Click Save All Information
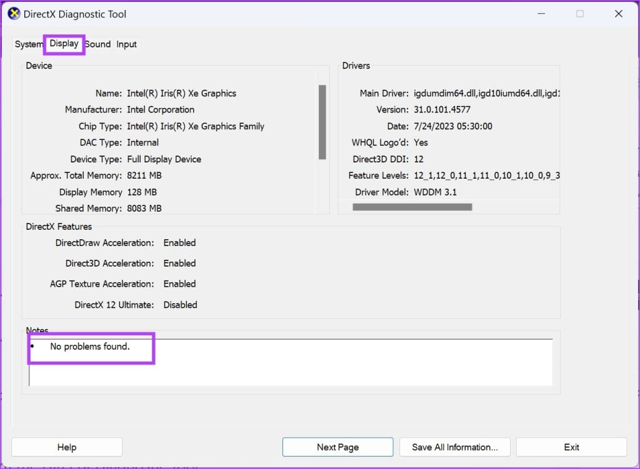 click(454, 447)
